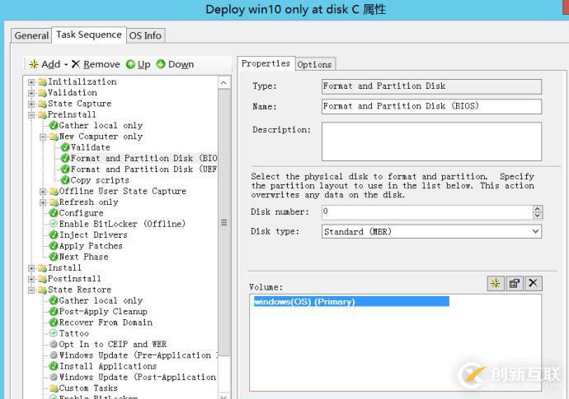Click the Type field value
Image resolution: width=569 pixels, height=399 pixels.
point(431,86)
